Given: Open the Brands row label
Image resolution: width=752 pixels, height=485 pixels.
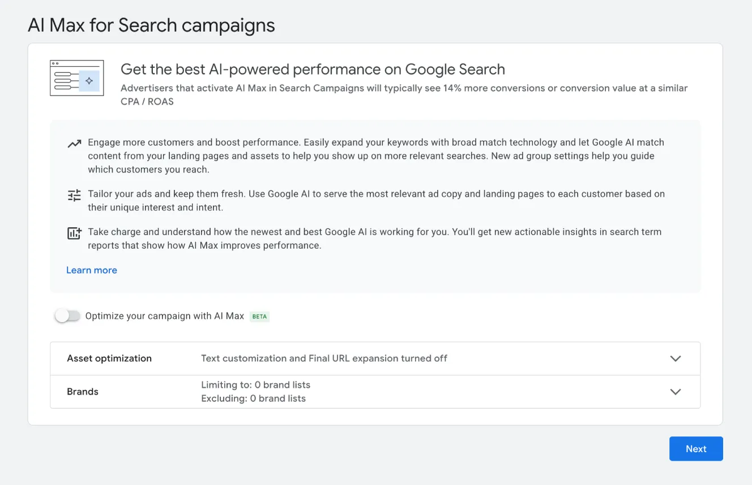Looking at the screenshot, I should coord(83,392).
